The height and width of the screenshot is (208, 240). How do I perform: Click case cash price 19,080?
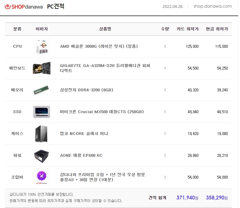(222, 134)
